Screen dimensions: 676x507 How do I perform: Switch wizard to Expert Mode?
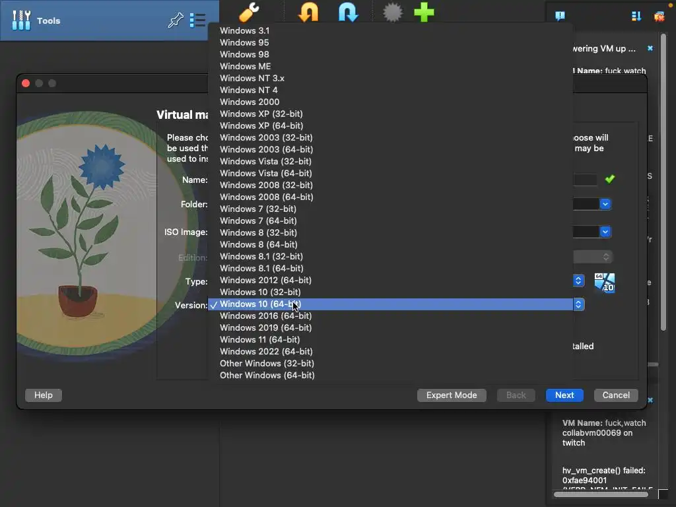(x=452, y=395)
